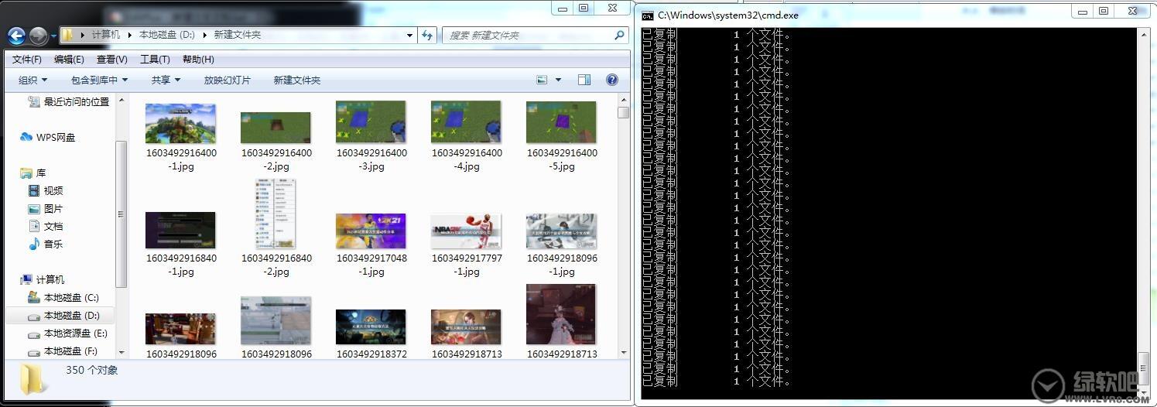Click the refresh button beside address bar
Image resolution: width=1157 pixels, height=407 pixels.
coord(428,35)
